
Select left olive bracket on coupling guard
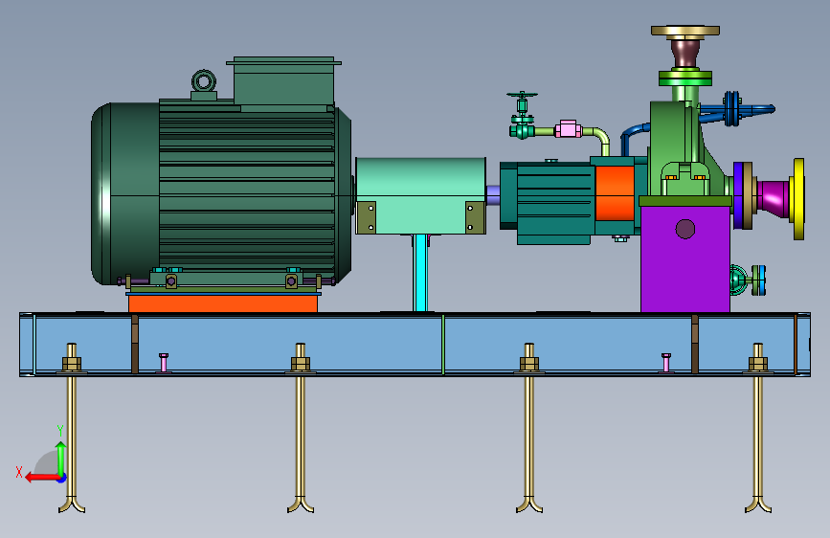point(367,217)
